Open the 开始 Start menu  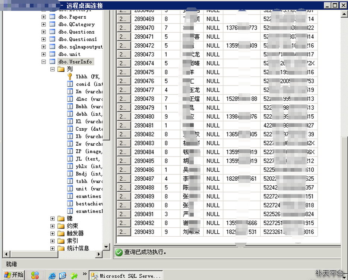point(14,275)
